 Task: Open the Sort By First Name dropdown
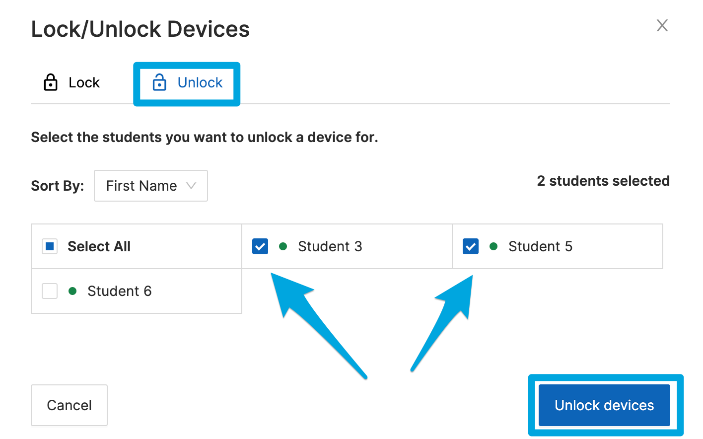(x=150, y=186)
